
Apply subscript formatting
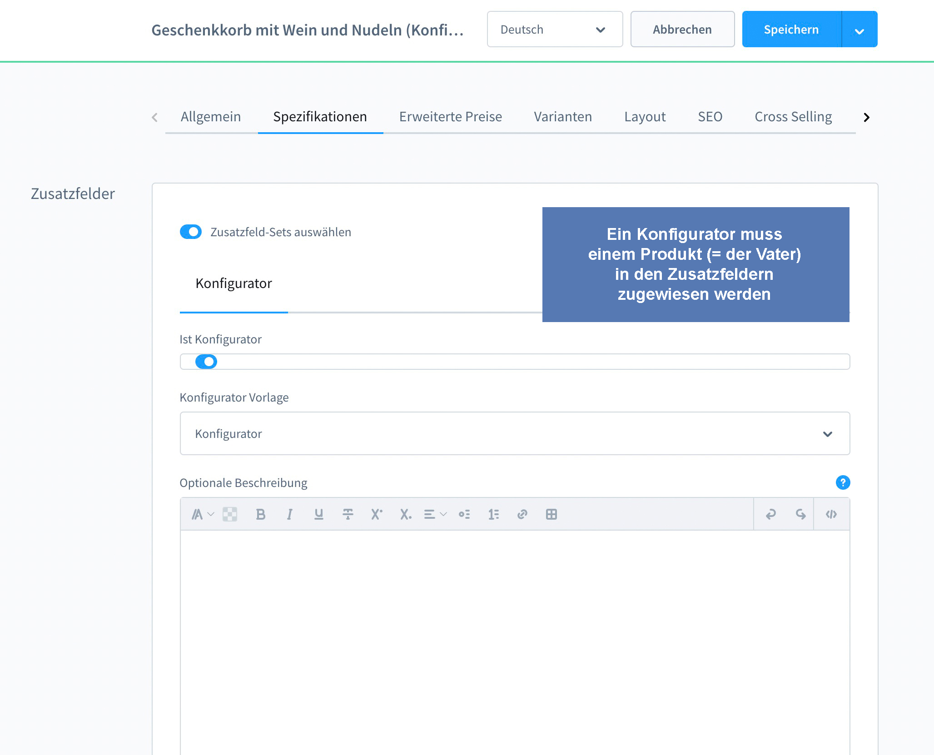click(x=406, y=514)
